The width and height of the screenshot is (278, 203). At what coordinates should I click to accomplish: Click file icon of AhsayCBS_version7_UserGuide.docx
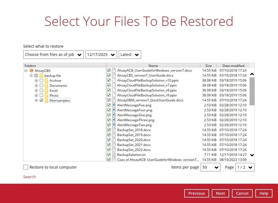tap(114, 75)
